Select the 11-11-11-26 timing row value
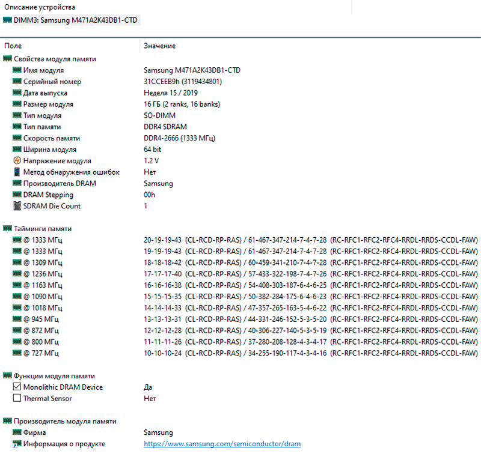 pyautogui.click(x=311, y=342)
